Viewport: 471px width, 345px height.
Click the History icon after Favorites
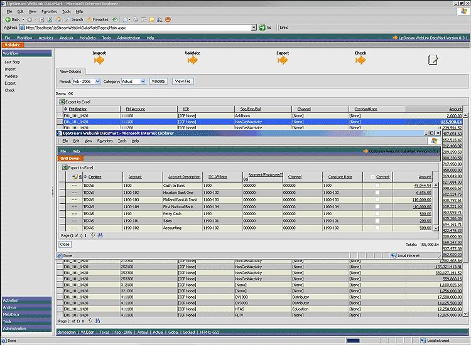115,19
